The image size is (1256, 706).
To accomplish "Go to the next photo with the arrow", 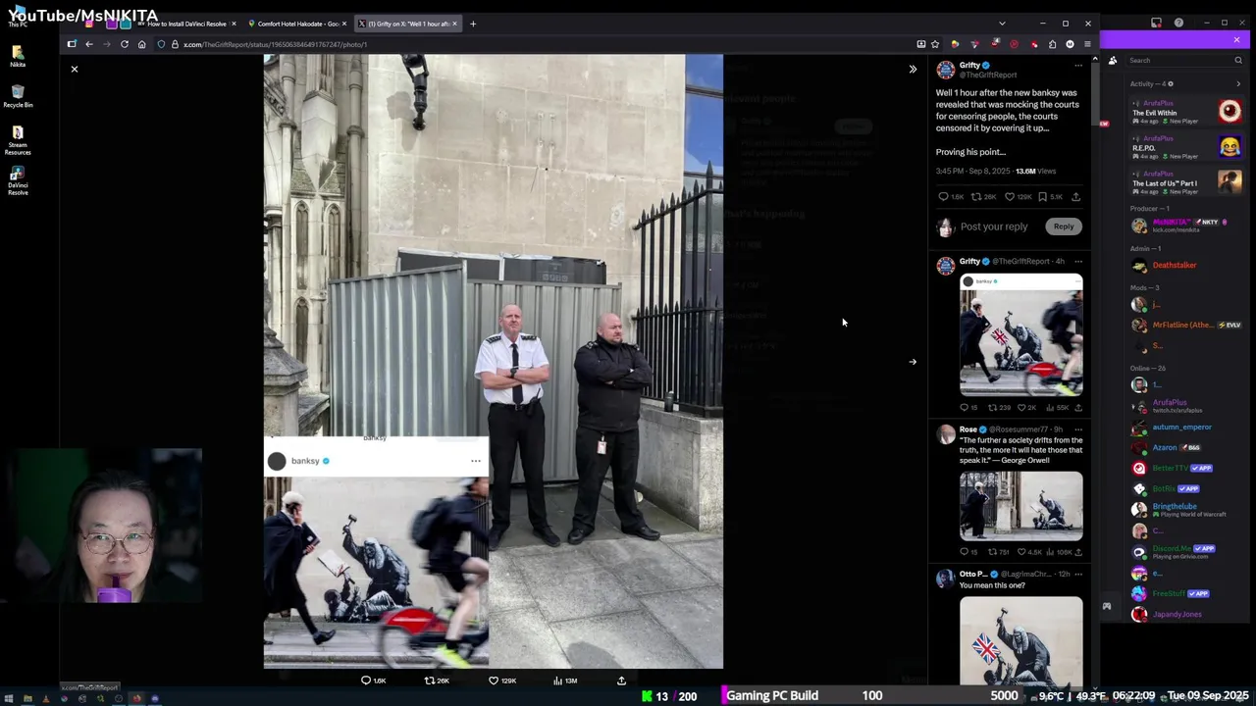I will point(913,362).
